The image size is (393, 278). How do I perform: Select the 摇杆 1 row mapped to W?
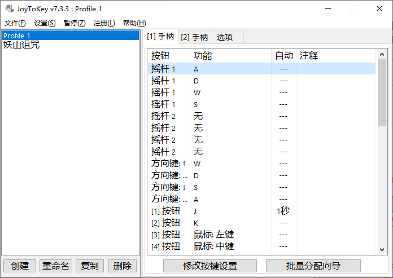tap(261, 92)
